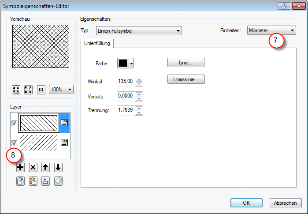This screenshot has width=308, height=214.
Task: Copy the layer with copy icon
Action: coord(20,181)
